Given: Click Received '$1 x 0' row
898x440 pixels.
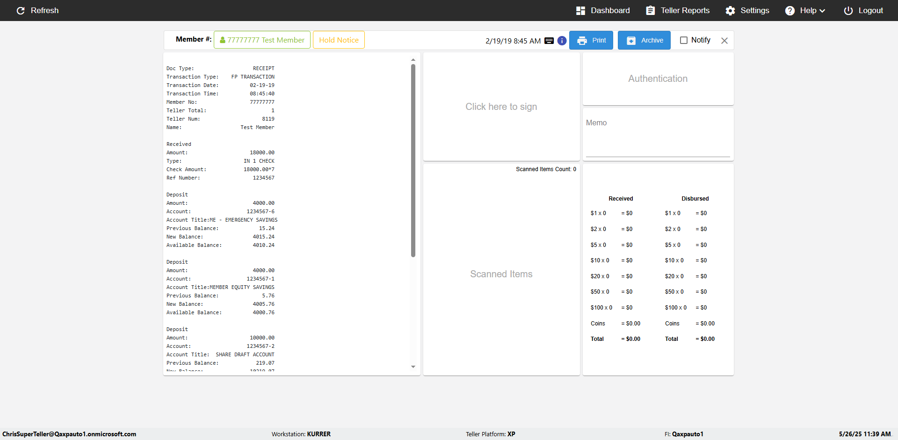Looking at the screenshot, I should click(x=611, y=213).
